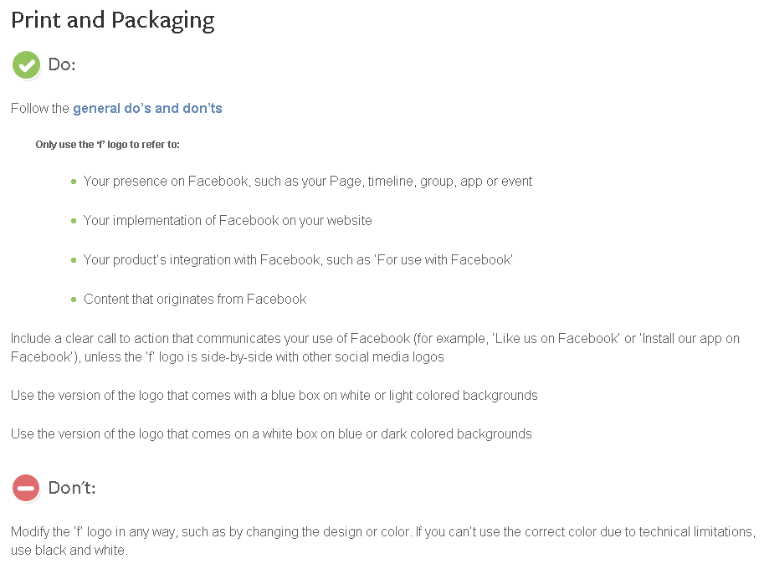Click 'Your presence on Facebook' list item text
764x569 pixels.
point(307,182)
